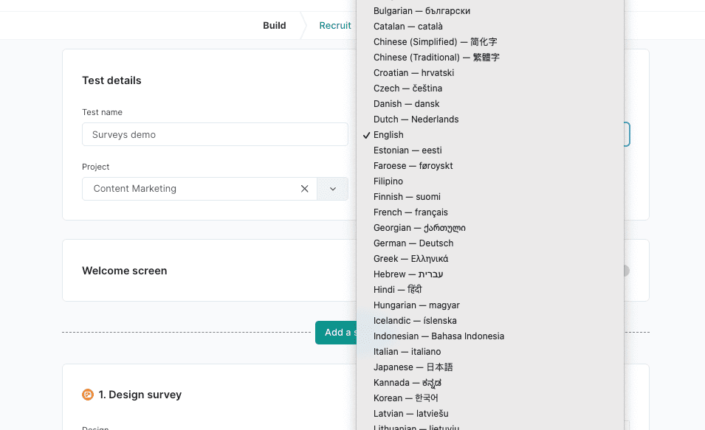The image size is (705, 430).
Task: Go to the Build tab
Action: coord(274,25)
